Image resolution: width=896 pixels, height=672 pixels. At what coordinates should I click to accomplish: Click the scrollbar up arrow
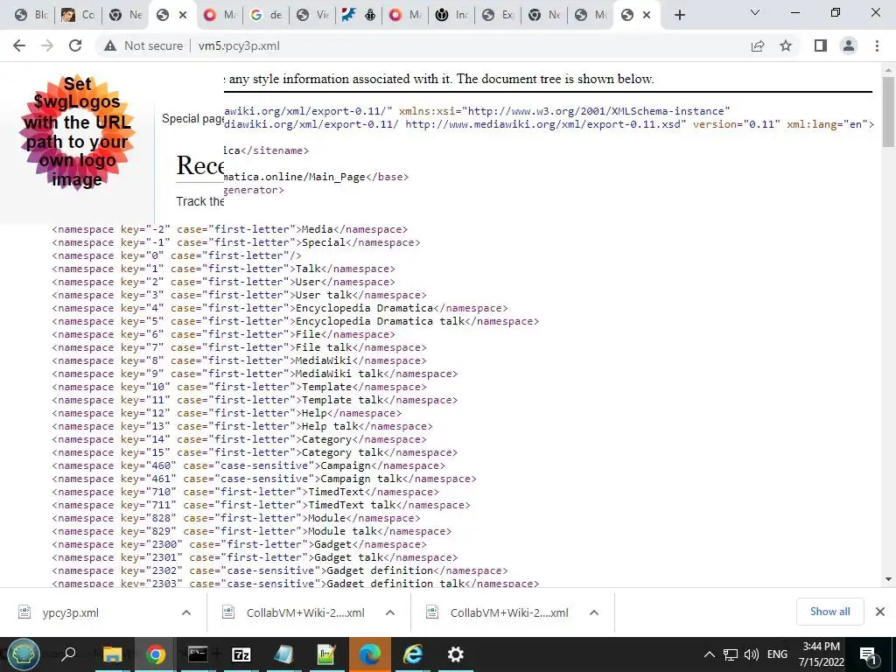888,70
